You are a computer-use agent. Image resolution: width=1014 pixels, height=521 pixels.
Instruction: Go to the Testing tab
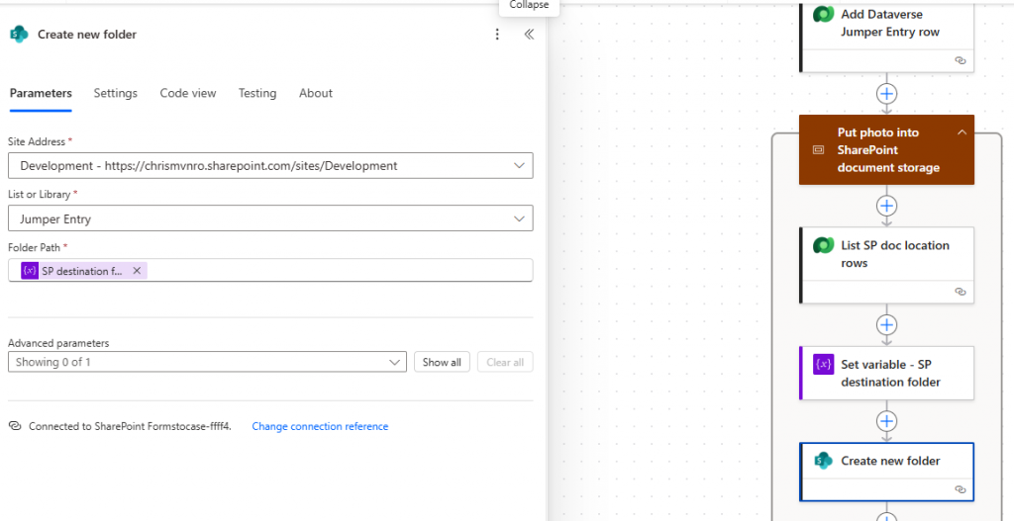(x=256, y=93)
